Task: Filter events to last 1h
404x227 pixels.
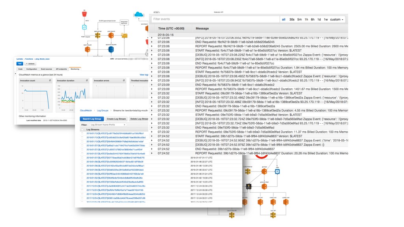Action: (x=306, y=20)
